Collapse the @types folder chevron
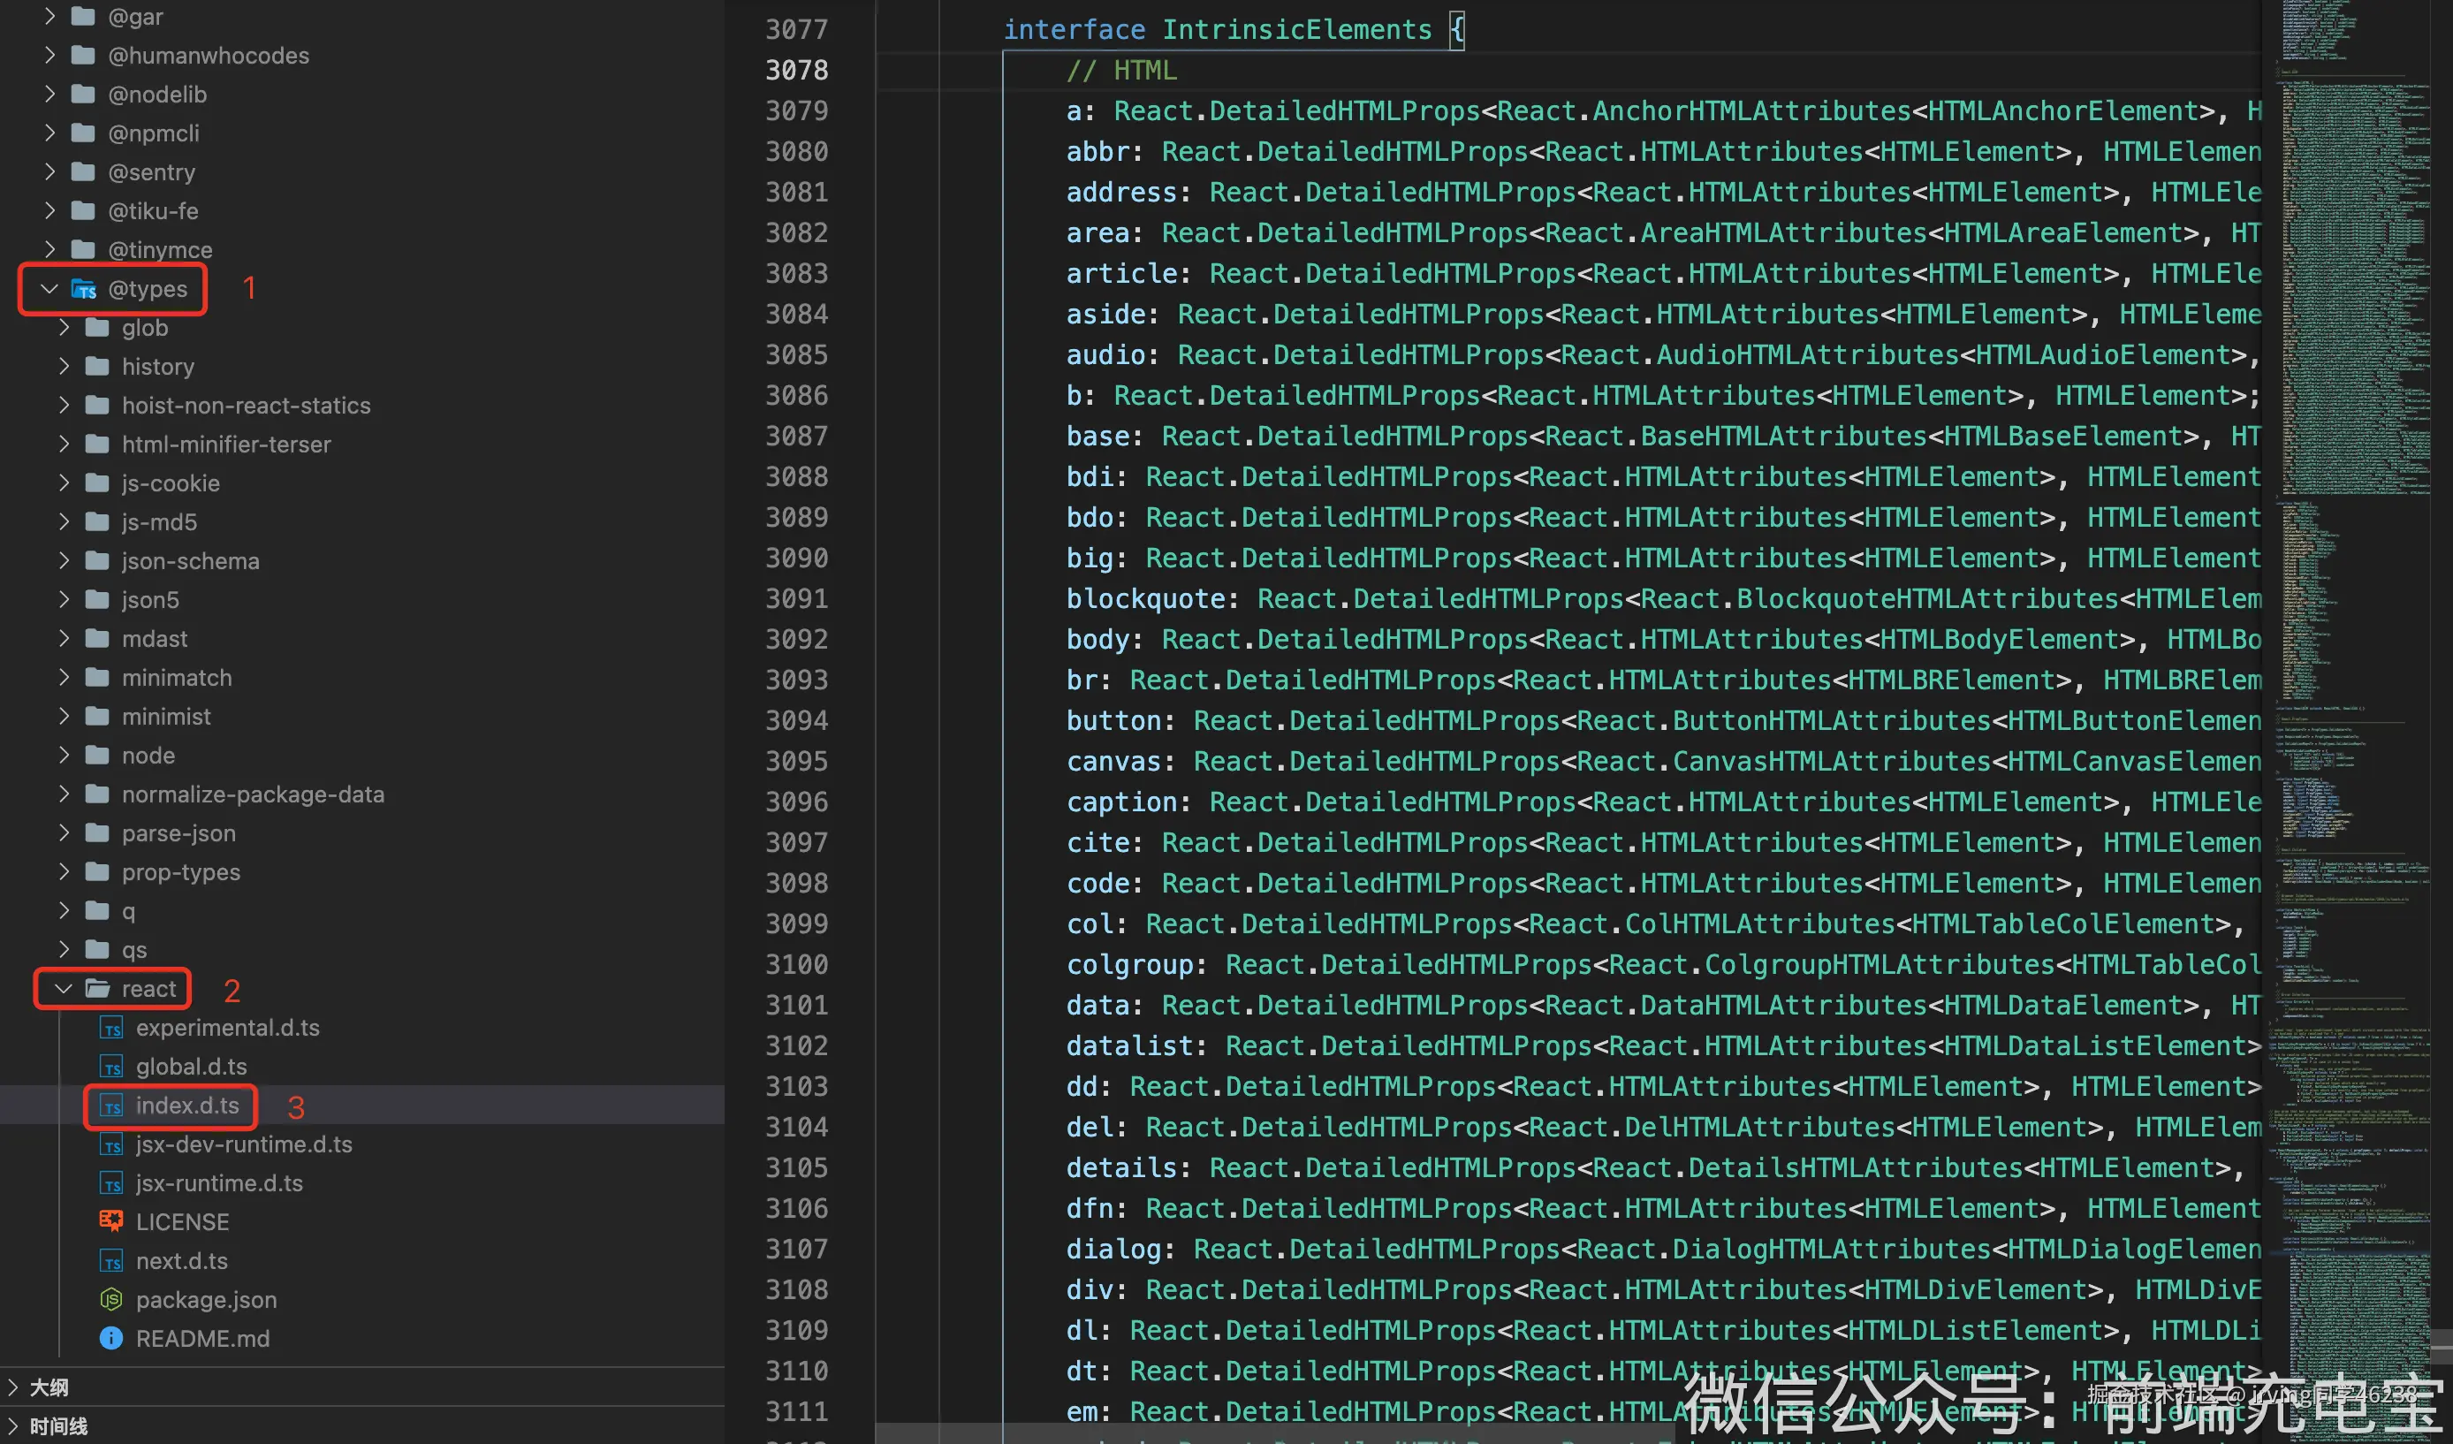 pos(49,289)
